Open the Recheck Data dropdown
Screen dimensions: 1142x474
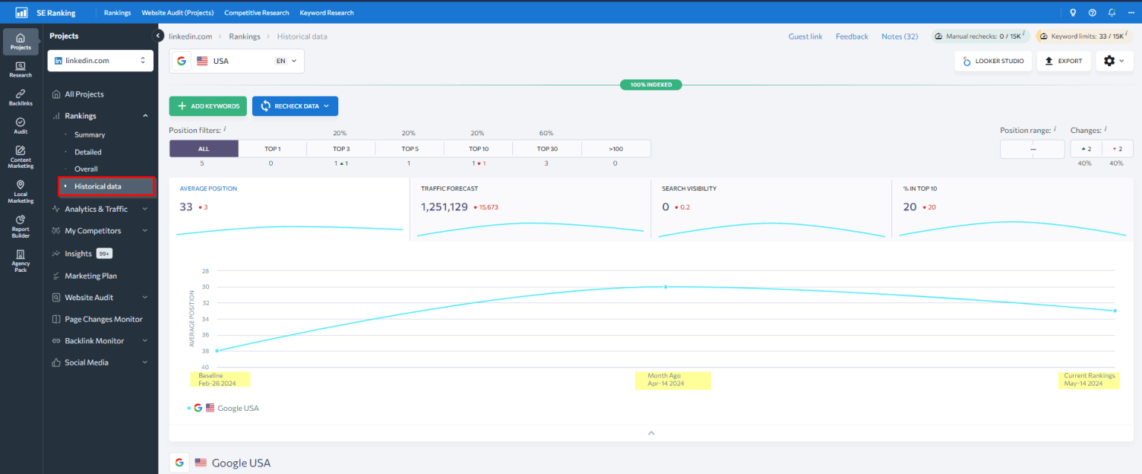click(295, 106)
